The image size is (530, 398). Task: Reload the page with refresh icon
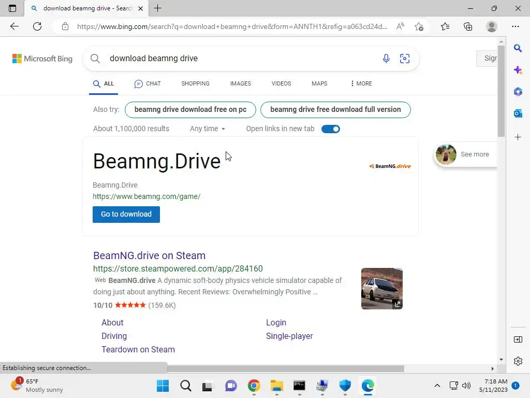[37, 26]
